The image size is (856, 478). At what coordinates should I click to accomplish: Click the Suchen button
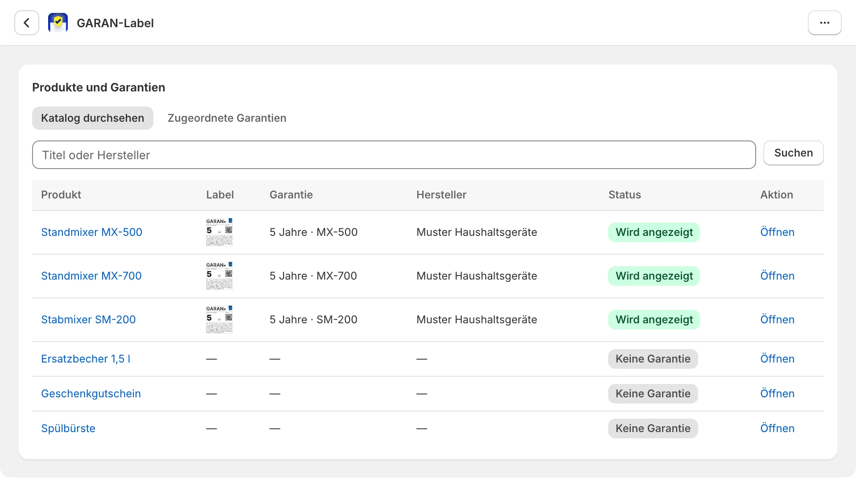point(793,153)
